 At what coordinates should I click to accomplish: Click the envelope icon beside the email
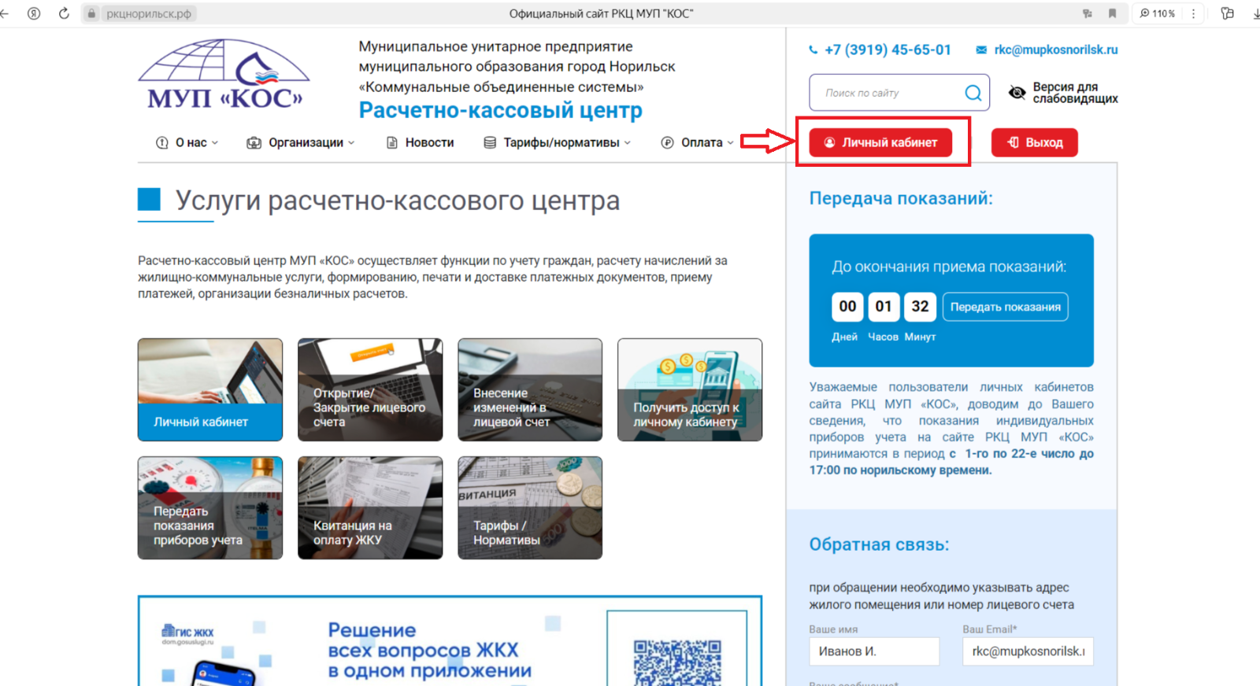pos(981,50)
